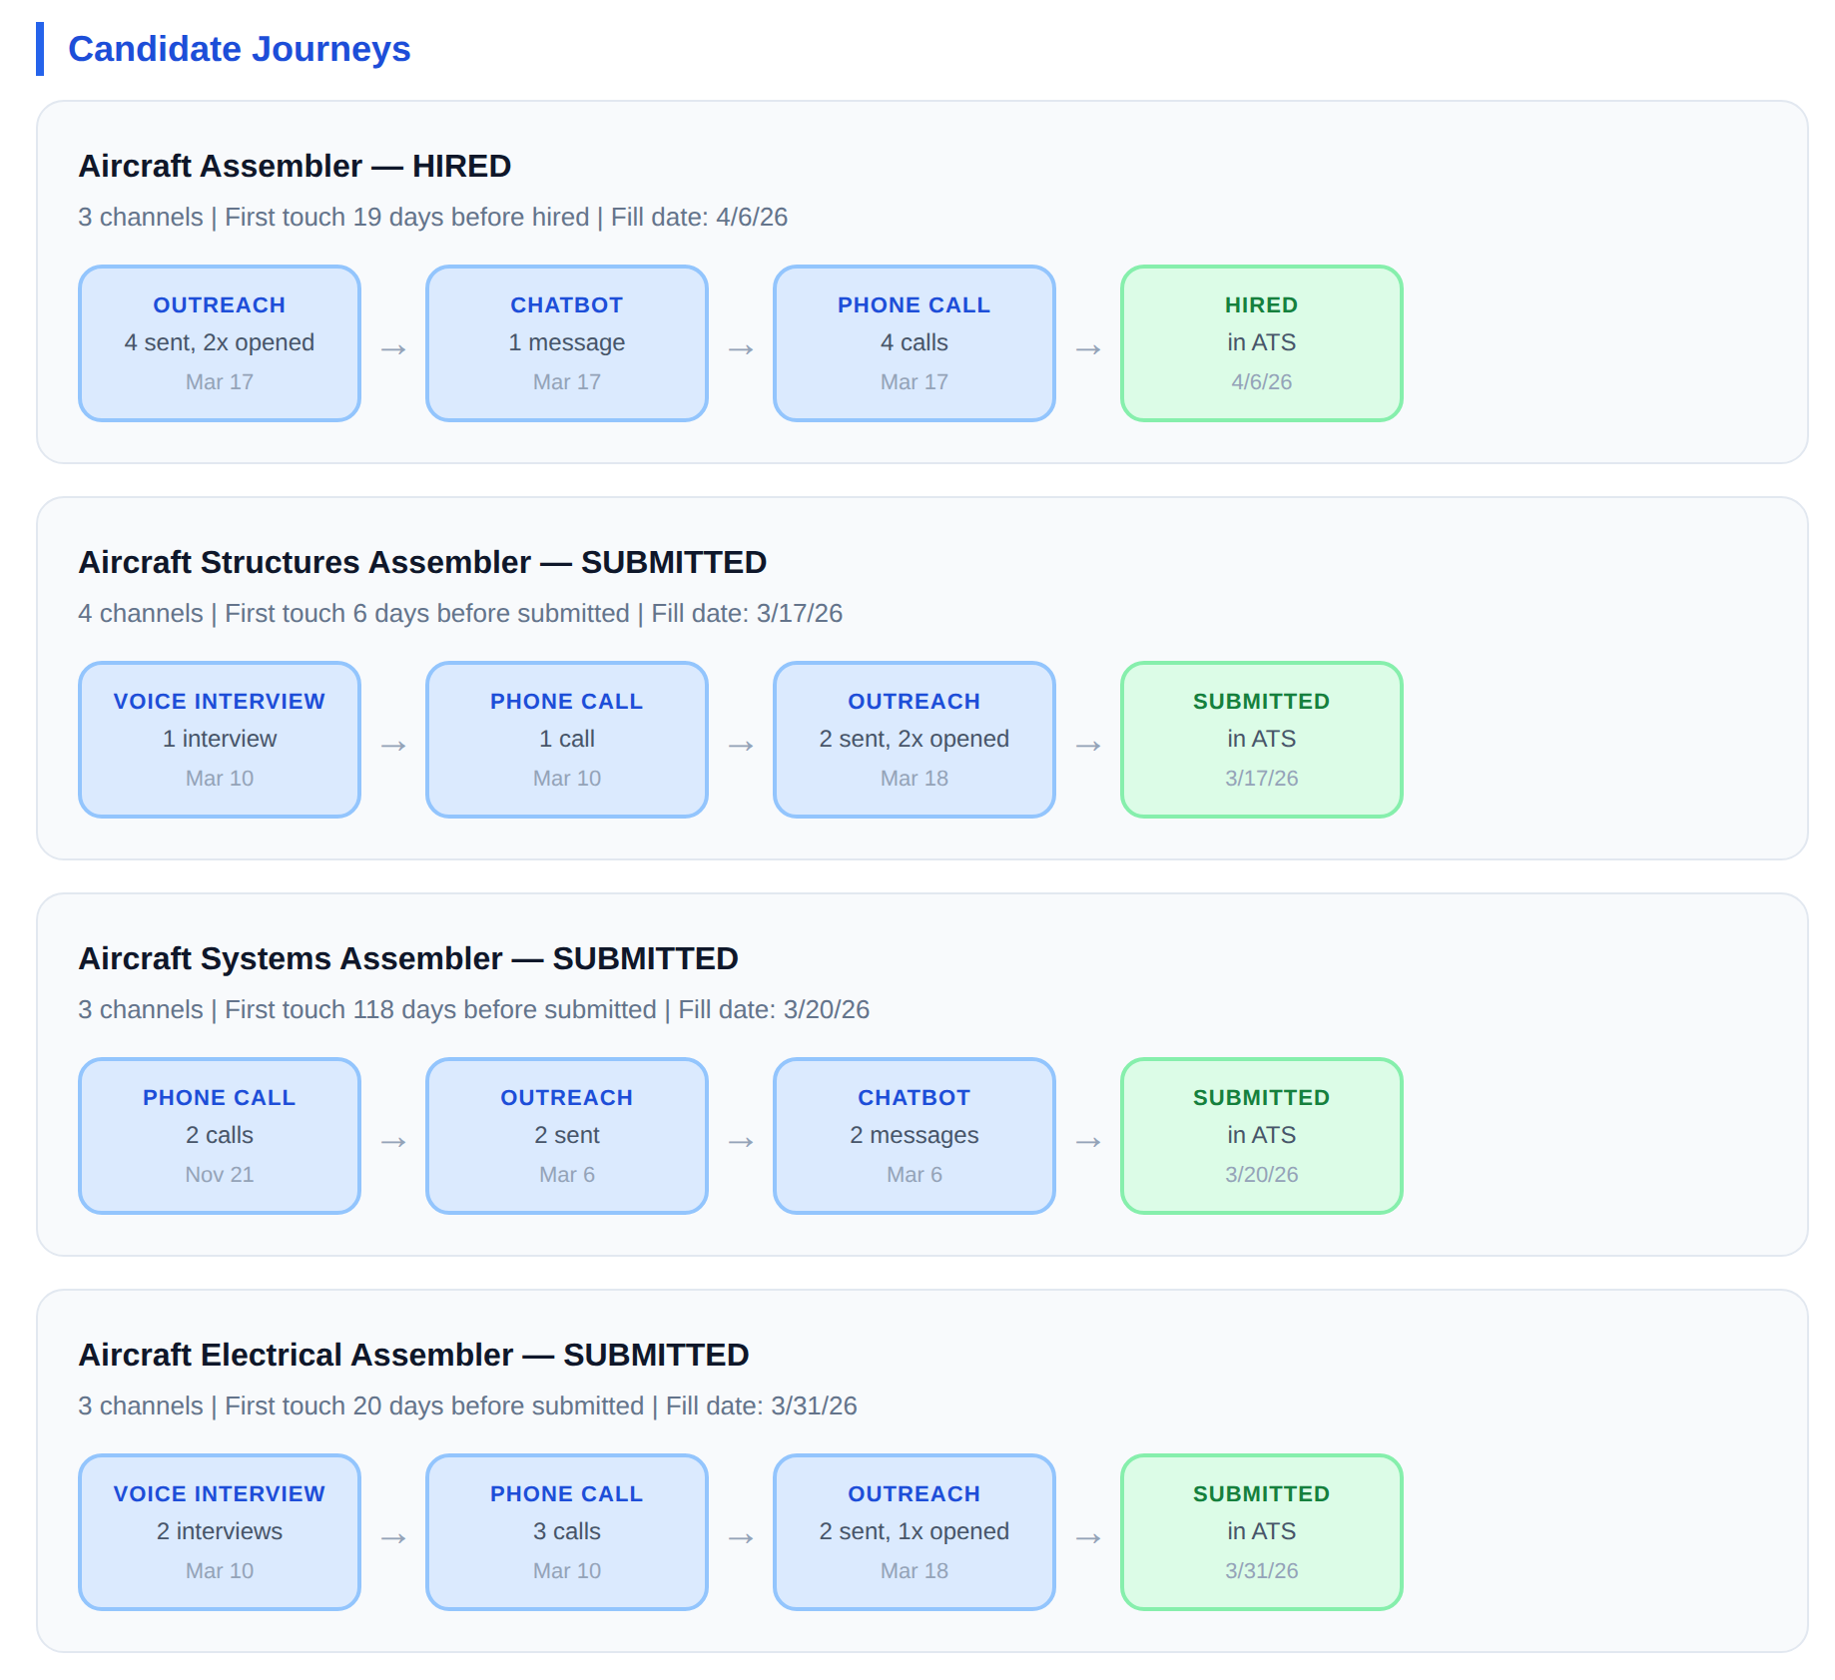The image size is (1835, 1680).
Task: Select Aircraft Structures Assembler — SUBMITTED title
Action: click(x=422, y=562)
